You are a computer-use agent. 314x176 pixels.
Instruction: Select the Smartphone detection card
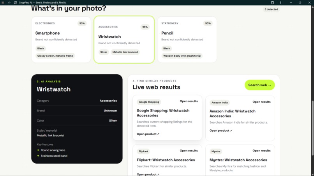(x=61, y=40)
